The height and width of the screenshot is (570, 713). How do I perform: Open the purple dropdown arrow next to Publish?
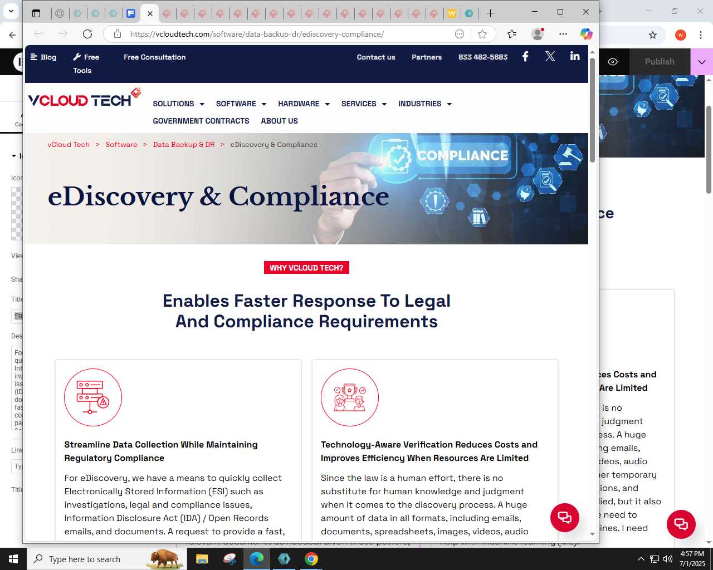coord(701,62)
